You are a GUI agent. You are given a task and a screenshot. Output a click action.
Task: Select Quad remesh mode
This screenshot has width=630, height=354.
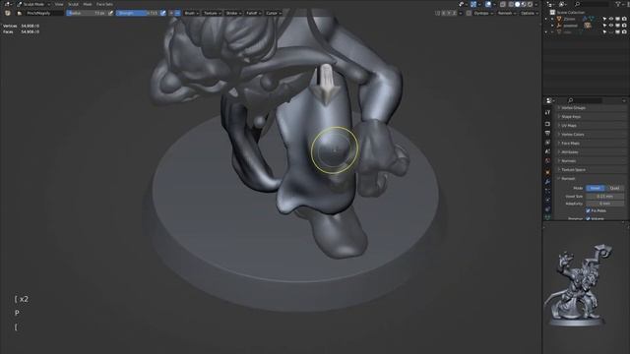(614, 188)
